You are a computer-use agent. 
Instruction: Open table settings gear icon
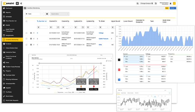click(x=47, y=14)
